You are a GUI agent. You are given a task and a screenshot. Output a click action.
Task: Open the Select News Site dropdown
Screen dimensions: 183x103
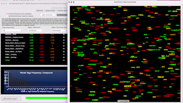coord(13,30)
